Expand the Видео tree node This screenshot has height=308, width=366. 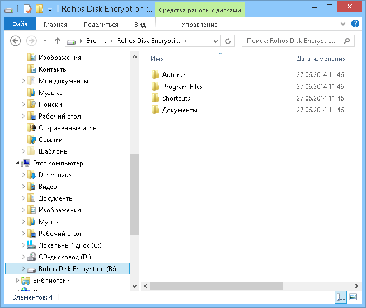pos(23,187)
